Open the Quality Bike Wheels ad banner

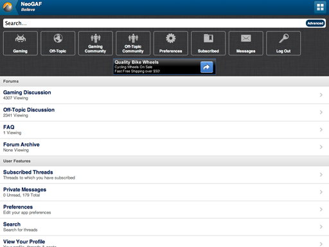coord(164,67)
